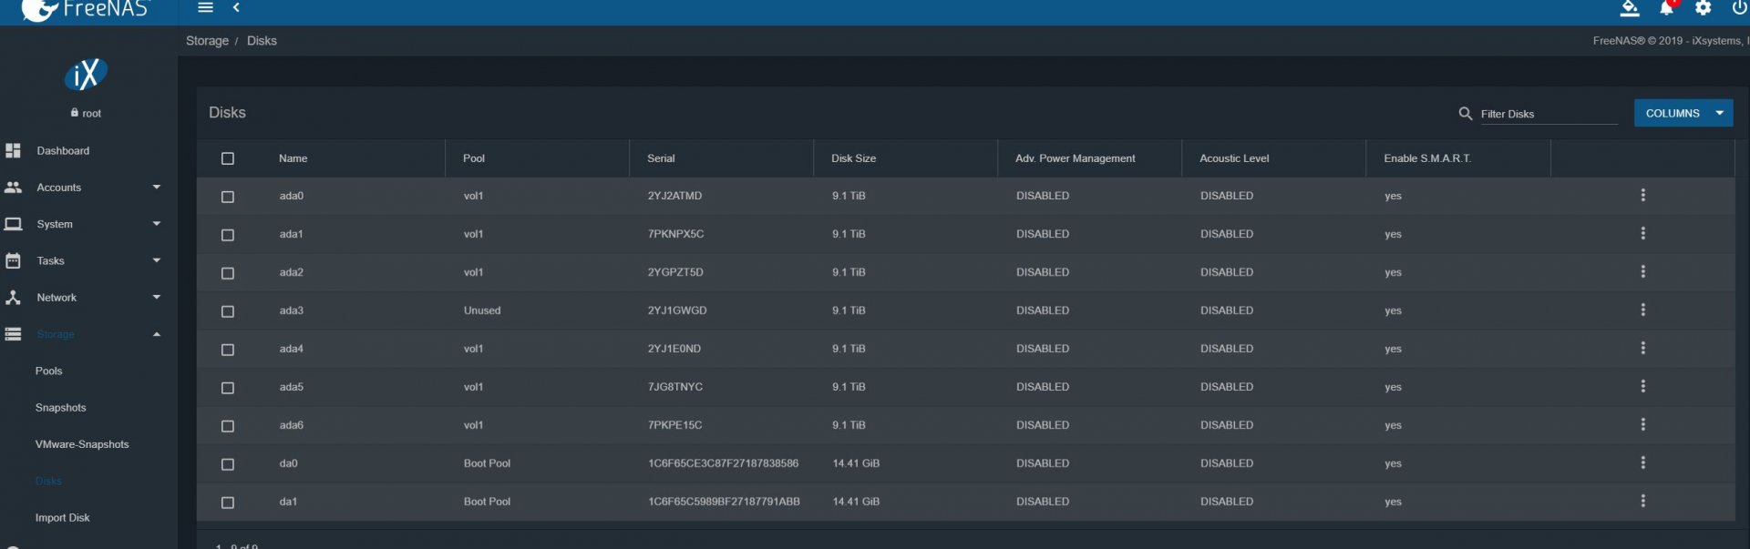Open options menu for da1 row
The height and width of the screenshot is (549, 1750).
(x=1642, y=502)
